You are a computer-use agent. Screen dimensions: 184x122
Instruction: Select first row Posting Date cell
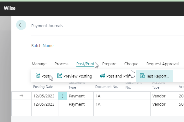(x=45, y=96)
